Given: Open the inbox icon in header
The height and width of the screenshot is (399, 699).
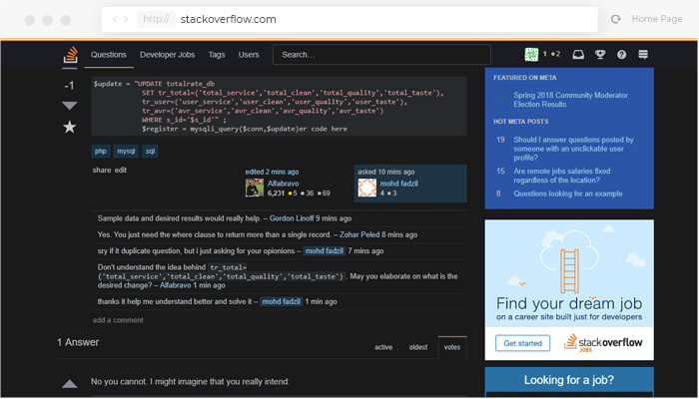Looking at the screenshot, I should (x=578, y=54).
